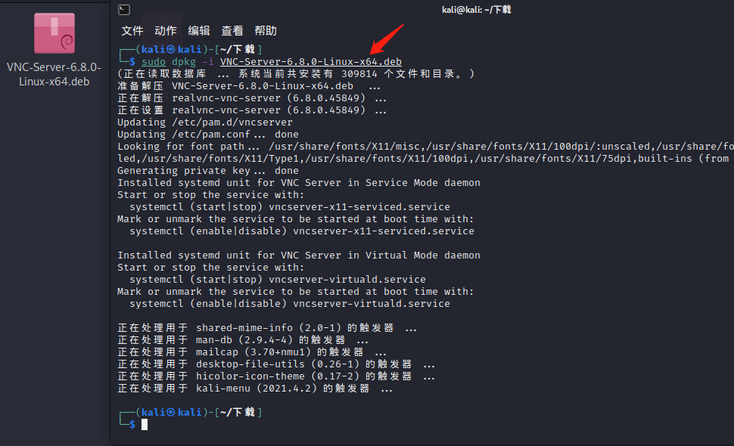Click 'systemctl (enable|disable) vncserver-x11-serviced.service' line
Image resolution: width=734 pixels, height=446 pixels.
click(302, 231)
